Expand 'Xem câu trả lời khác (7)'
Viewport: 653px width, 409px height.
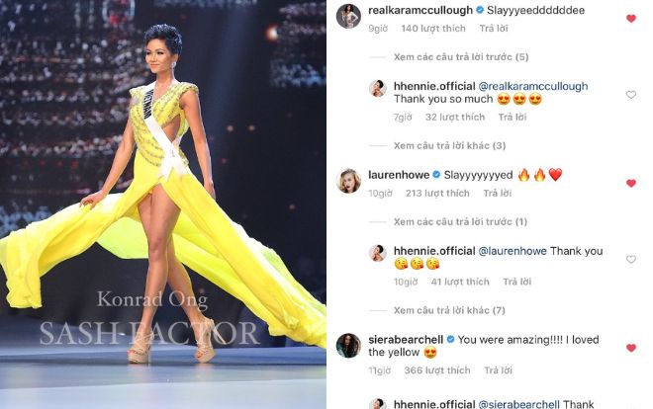449,310
